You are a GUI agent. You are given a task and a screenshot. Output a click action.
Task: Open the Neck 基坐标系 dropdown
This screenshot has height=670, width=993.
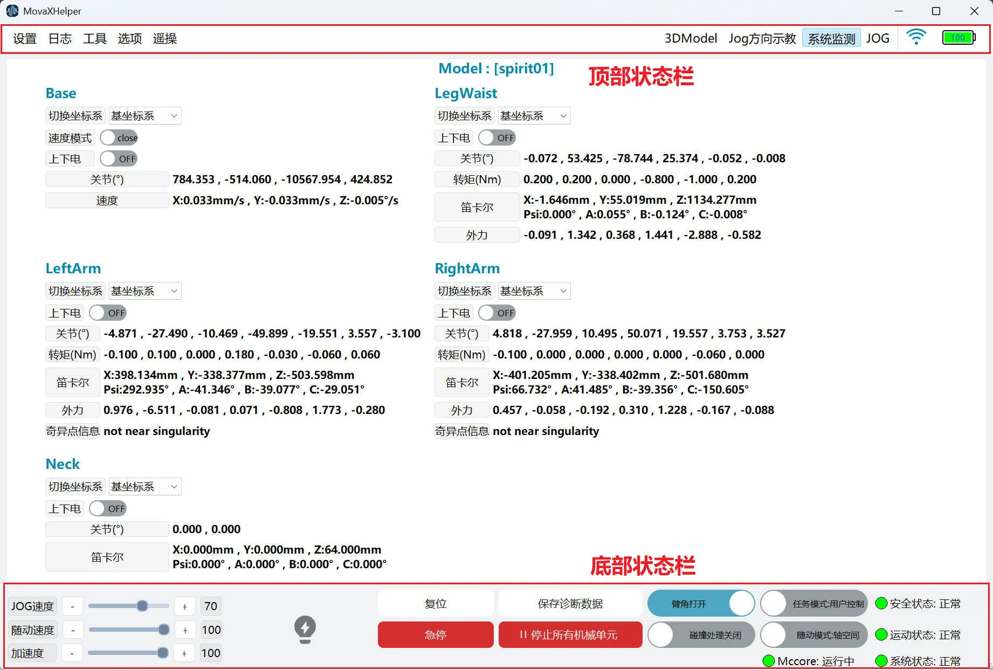(144, 486)
